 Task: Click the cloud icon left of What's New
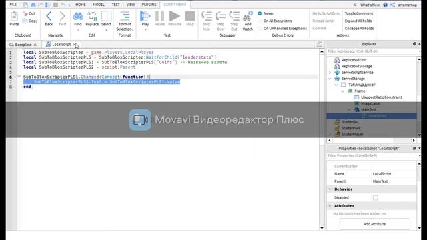[x=355, y=5]
